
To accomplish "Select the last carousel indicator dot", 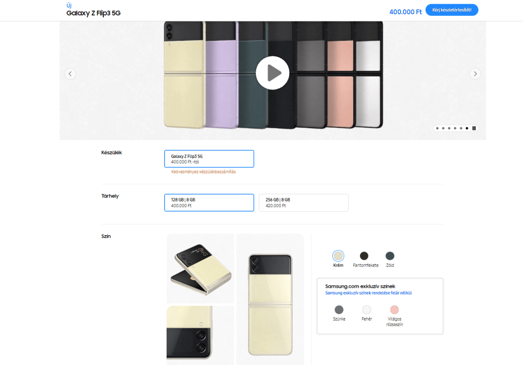I will (x=467, y=128).
